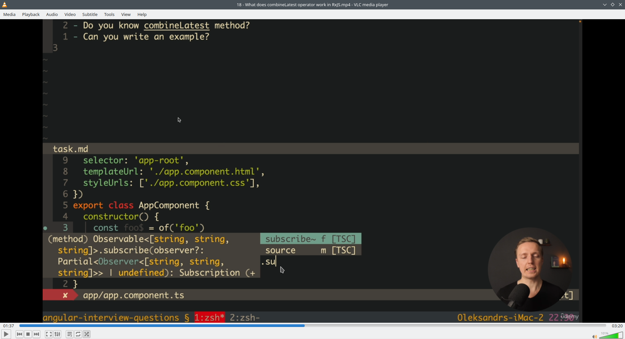Click the elapsed time label 01:37

pyautogui.click(x=9, y=326)
